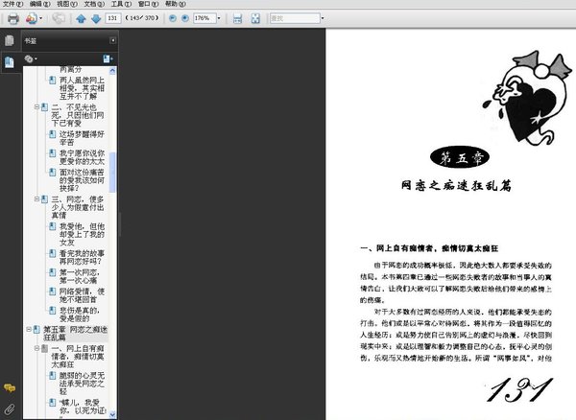
Task: Click the new bookmark icon
Action: coord(108,58)
